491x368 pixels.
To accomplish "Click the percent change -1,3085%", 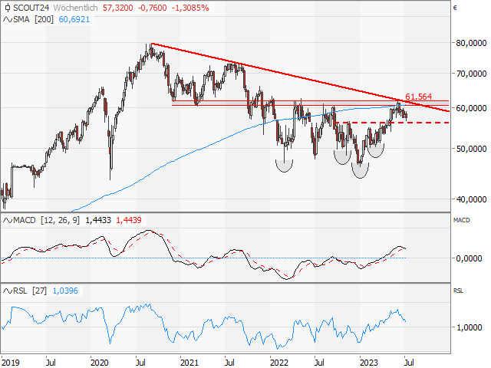I will 190,8.
